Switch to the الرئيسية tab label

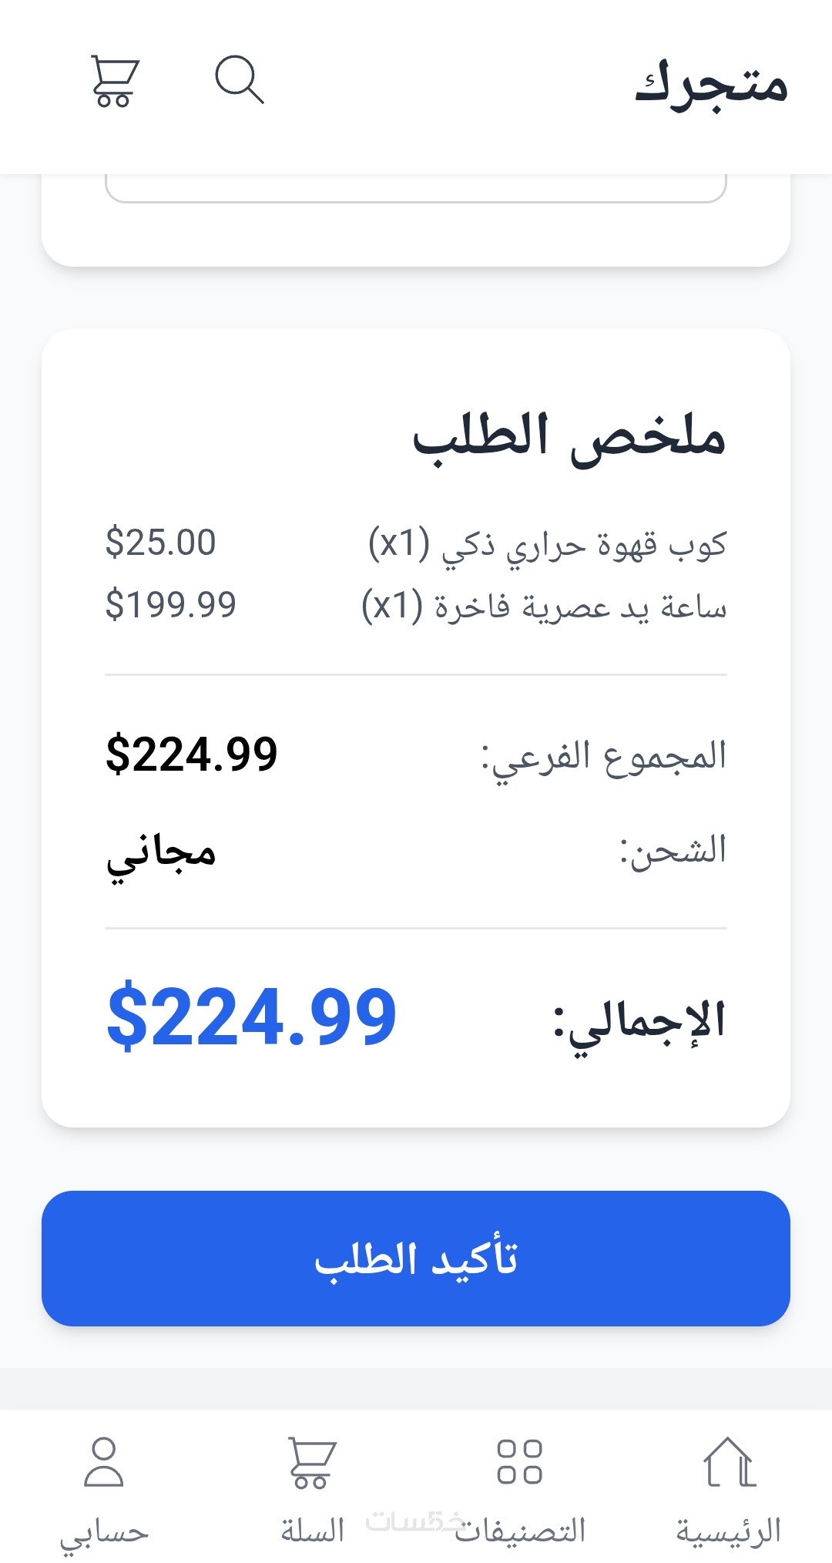pos(729,1531)
